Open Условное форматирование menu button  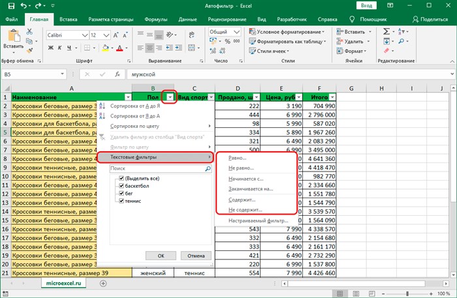[287, 32]
